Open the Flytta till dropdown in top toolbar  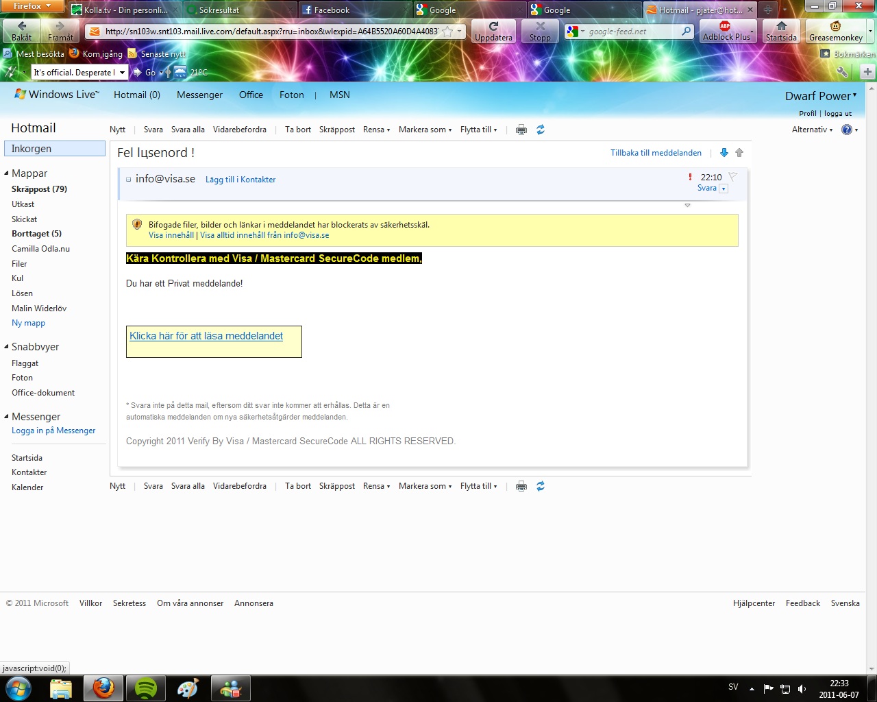tap(478, 130)
